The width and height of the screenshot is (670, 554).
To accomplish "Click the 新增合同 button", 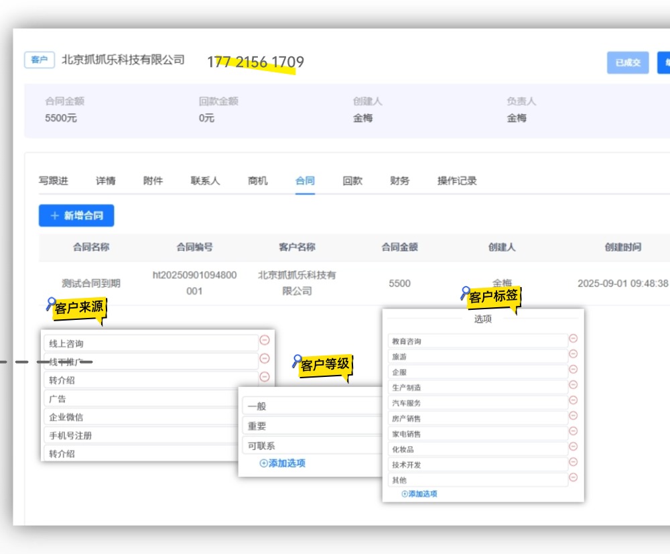I will click(x=76, y=215).
